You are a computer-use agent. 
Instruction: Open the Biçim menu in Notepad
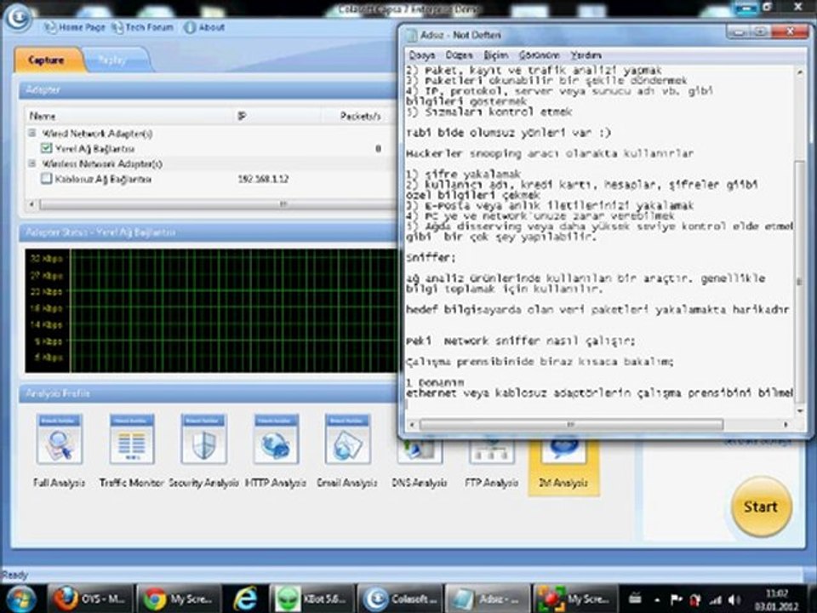tap(495, 55)
